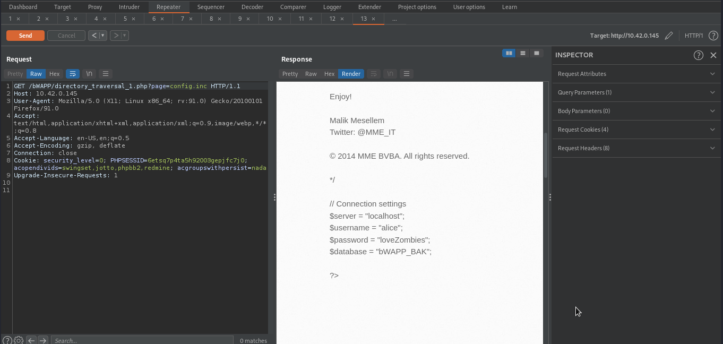Select top-bottom split layout icon

click(x=523, y=53)
